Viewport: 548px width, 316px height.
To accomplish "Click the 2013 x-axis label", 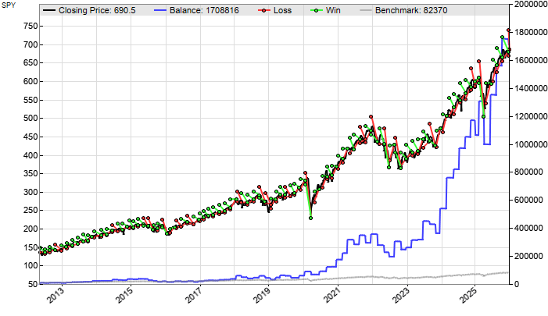I will (x=55, y=295).
